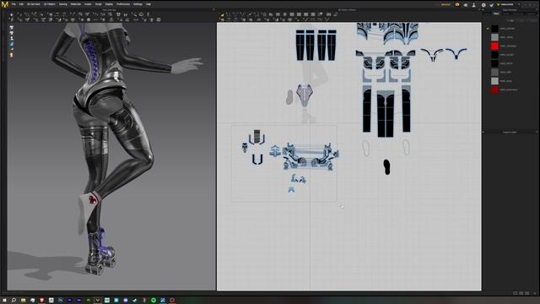This screenshot has height=304, width=540.
Task: Click the Marvelous Designer logo icon
Action: 5,4
